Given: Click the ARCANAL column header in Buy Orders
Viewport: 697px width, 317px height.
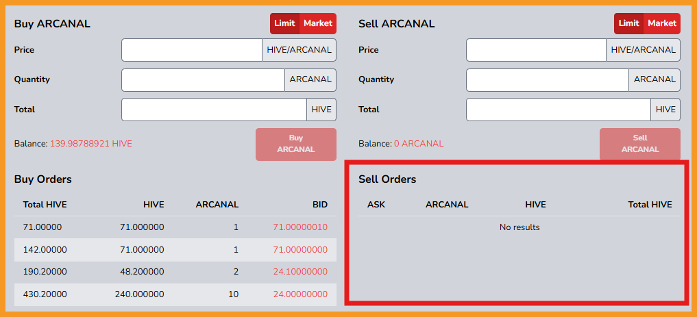Looking at the screenshot, I should point(217,205).
